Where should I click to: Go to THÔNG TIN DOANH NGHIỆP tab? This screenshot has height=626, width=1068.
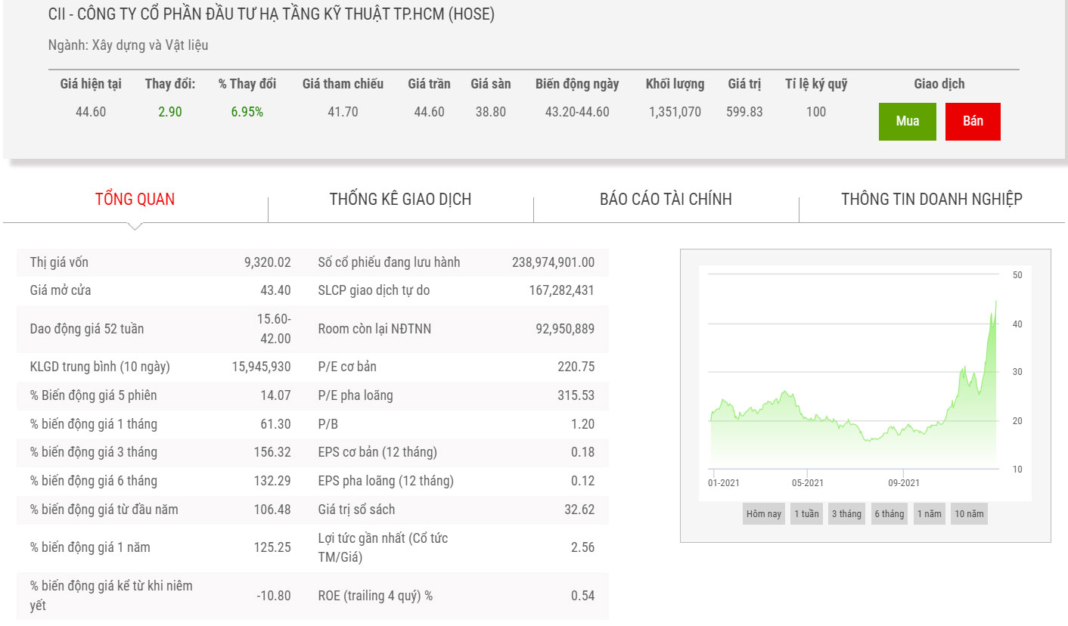[x=931, y=200]
